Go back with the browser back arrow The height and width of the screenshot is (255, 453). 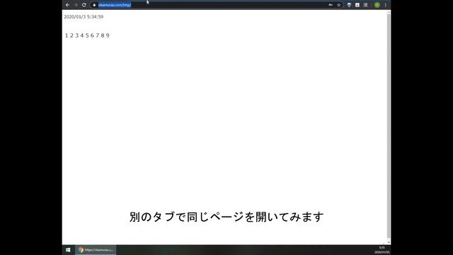68,5
